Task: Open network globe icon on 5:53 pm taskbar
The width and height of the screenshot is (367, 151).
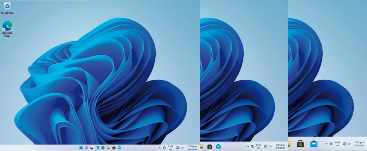Action: [266, 146]
